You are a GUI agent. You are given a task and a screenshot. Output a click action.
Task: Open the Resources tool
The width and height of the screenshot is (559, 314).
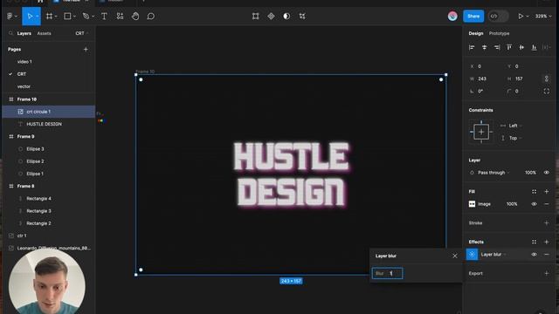120,16
